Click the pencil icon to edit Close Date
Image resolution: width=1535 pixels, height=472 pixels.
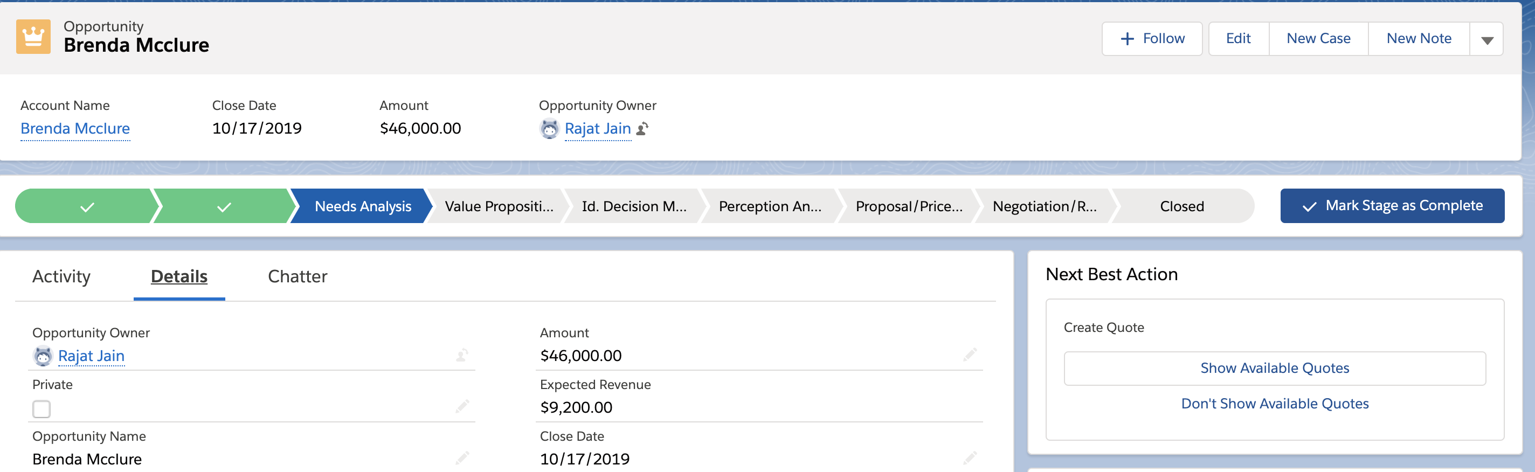(970, 459)
